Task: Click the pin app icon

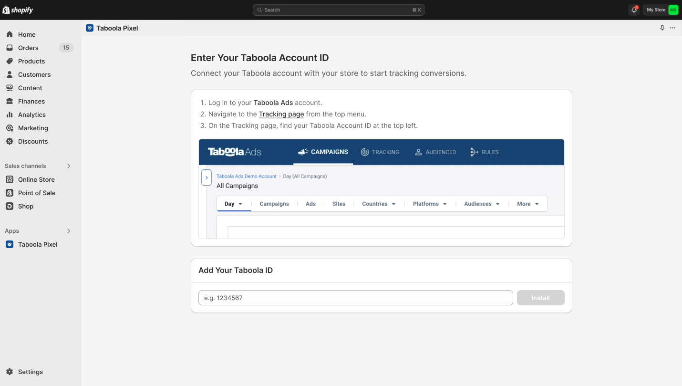Action: 662,28
